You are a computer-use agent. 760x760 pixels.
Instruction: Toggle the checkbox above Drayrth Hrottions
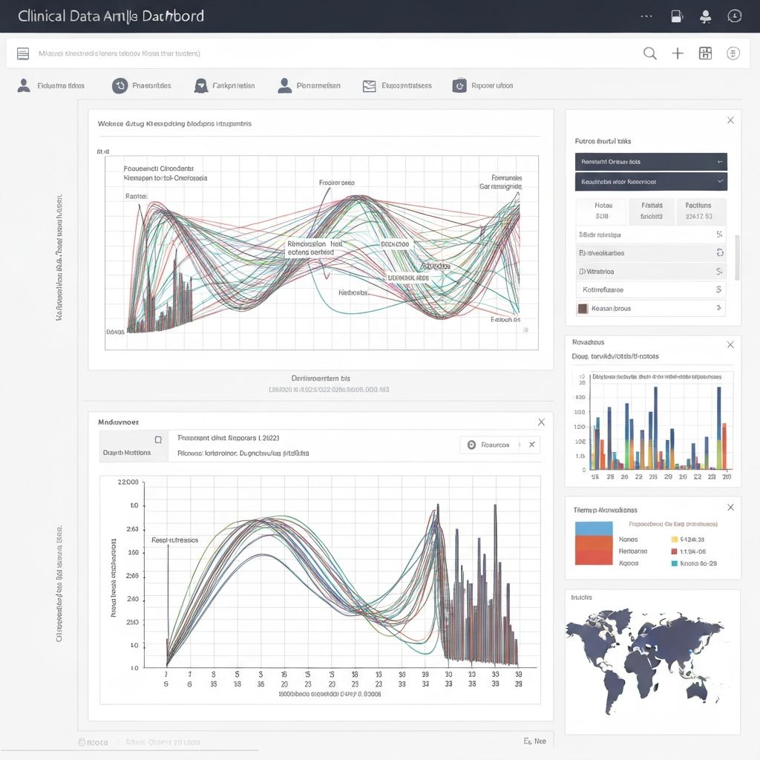[158, 440]
